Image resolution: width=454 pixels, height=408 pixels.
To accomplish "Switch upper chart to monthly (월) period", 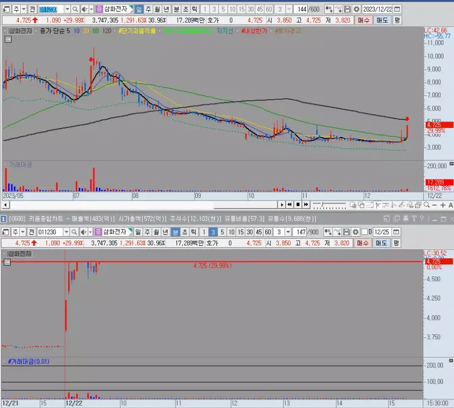I will click(157, 9).
